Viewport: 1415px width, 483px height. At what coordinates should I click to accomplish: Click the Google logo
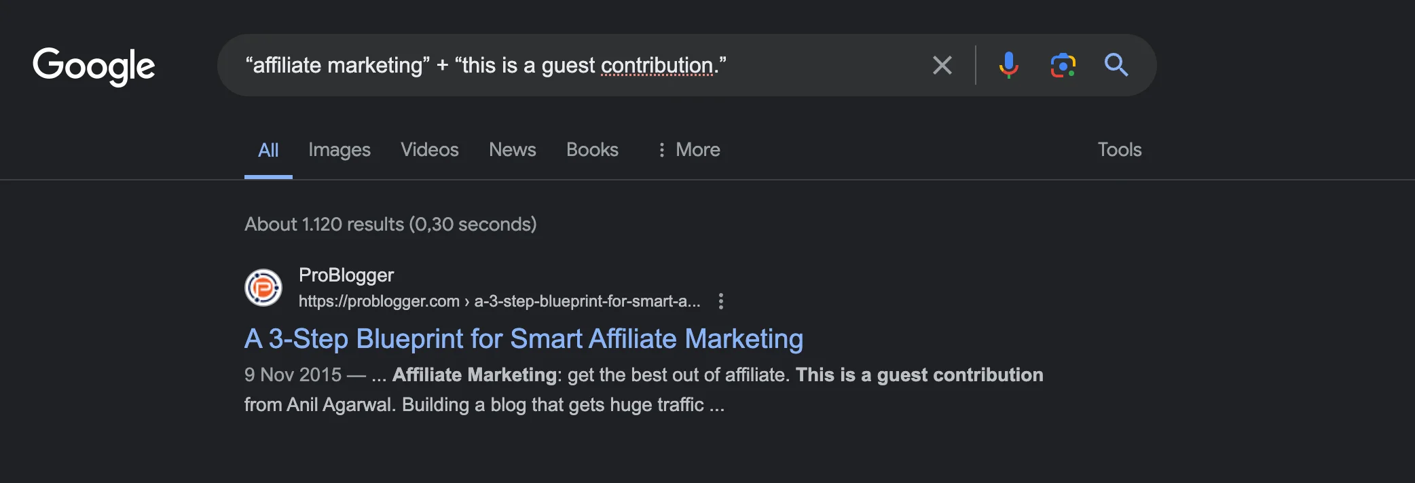click(94, 66)
